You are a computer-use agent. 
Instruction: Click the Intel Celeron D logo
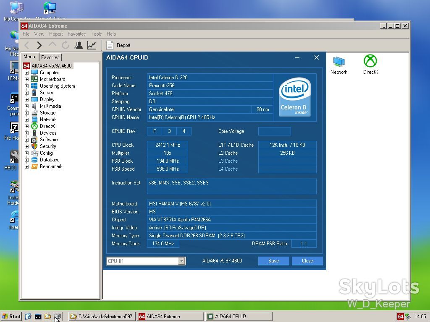pos(294,97)
